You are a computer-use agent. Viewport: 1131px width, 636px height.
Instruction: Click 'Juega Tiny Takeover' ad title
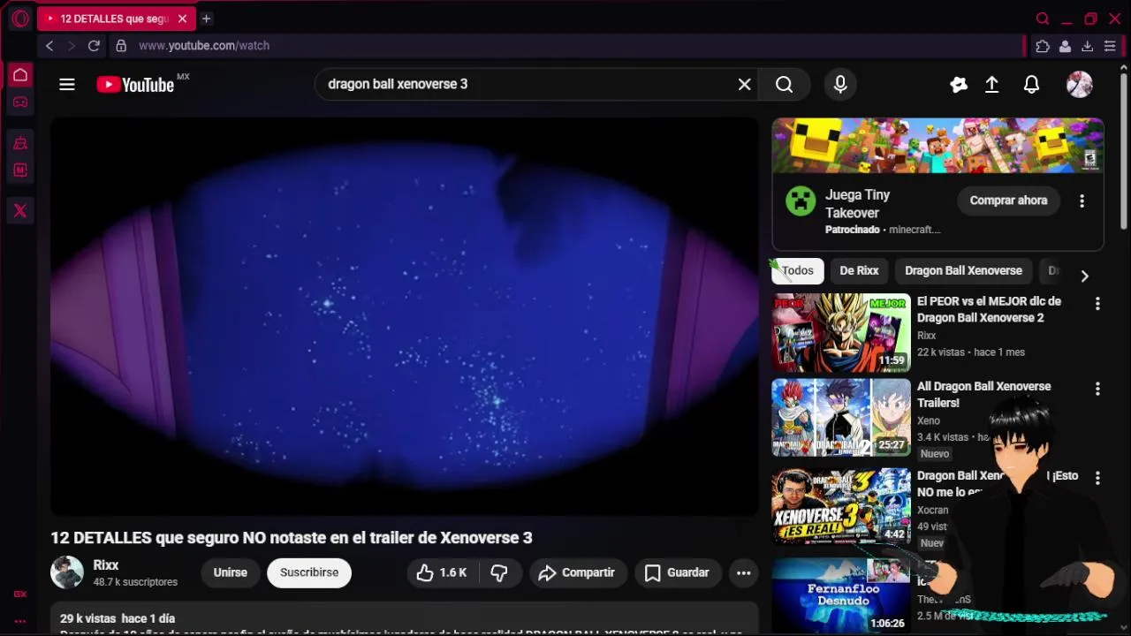(857, 204)
